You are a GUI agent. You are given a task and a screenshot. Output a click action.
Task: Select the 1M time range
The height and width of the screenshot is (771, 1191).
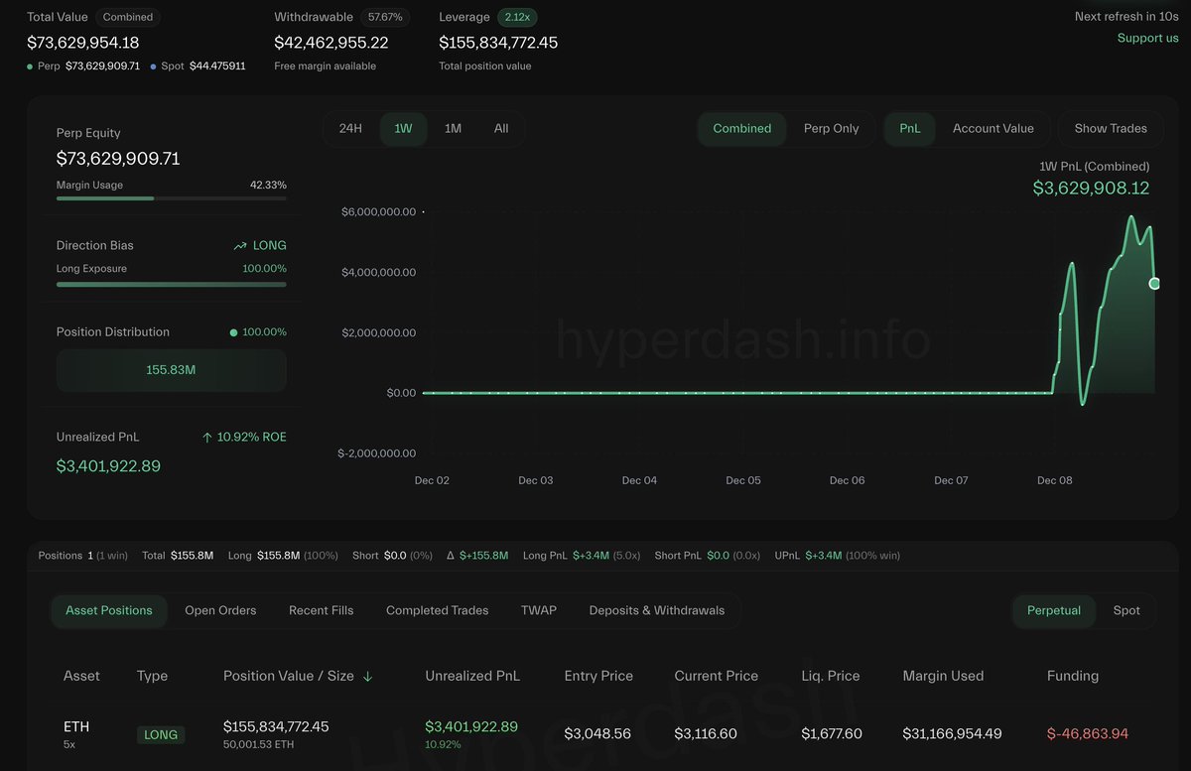click(453, 129)
